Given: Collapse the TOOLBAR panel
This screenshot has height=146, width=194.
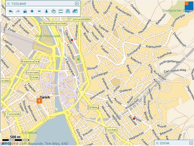Looking at the screenshot, I should tap(77, 4).
